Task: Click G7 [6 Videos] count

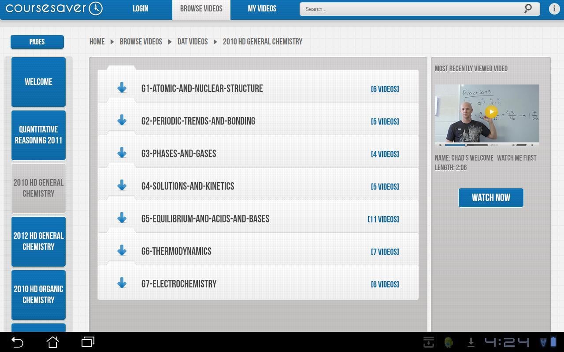Action: click(x=385, y=284)
